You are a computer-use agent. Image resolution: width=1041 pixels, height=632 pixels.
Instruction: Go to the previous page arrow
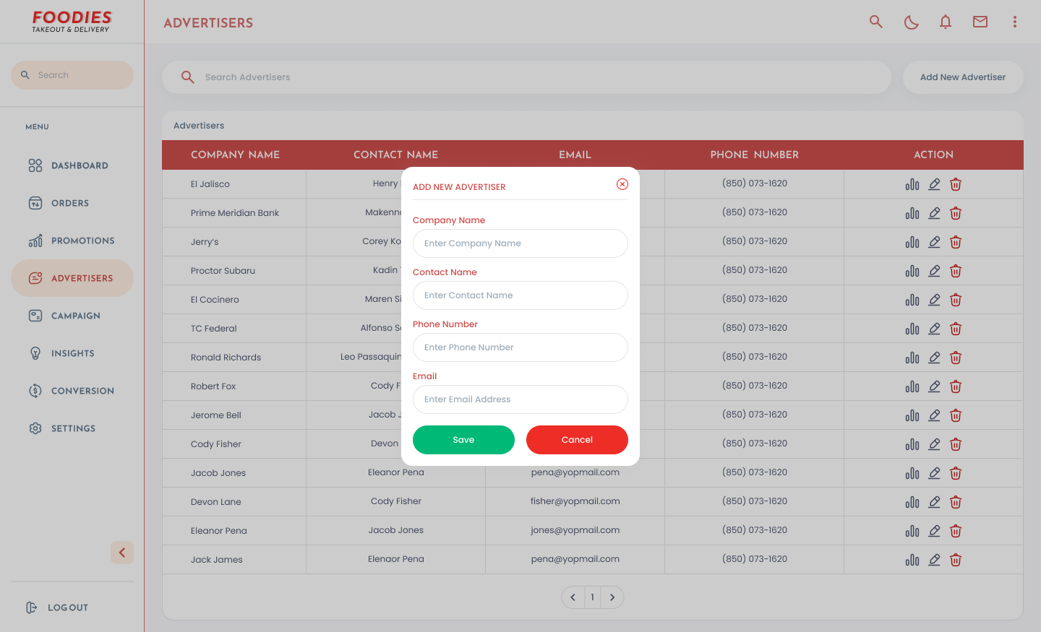[573, 597]
